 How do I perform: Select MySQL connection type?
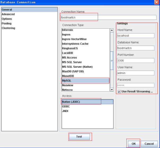86,80
